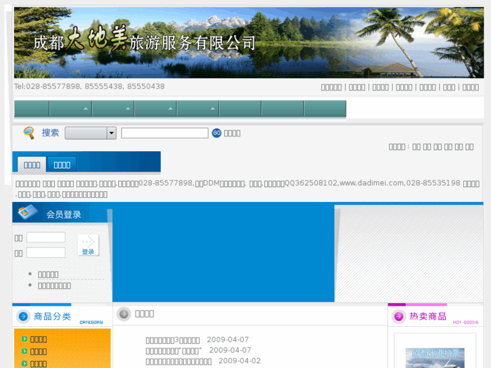Click the company landscape banner image
The width and height of the screenshot is (491, 368).
point(249,43)
